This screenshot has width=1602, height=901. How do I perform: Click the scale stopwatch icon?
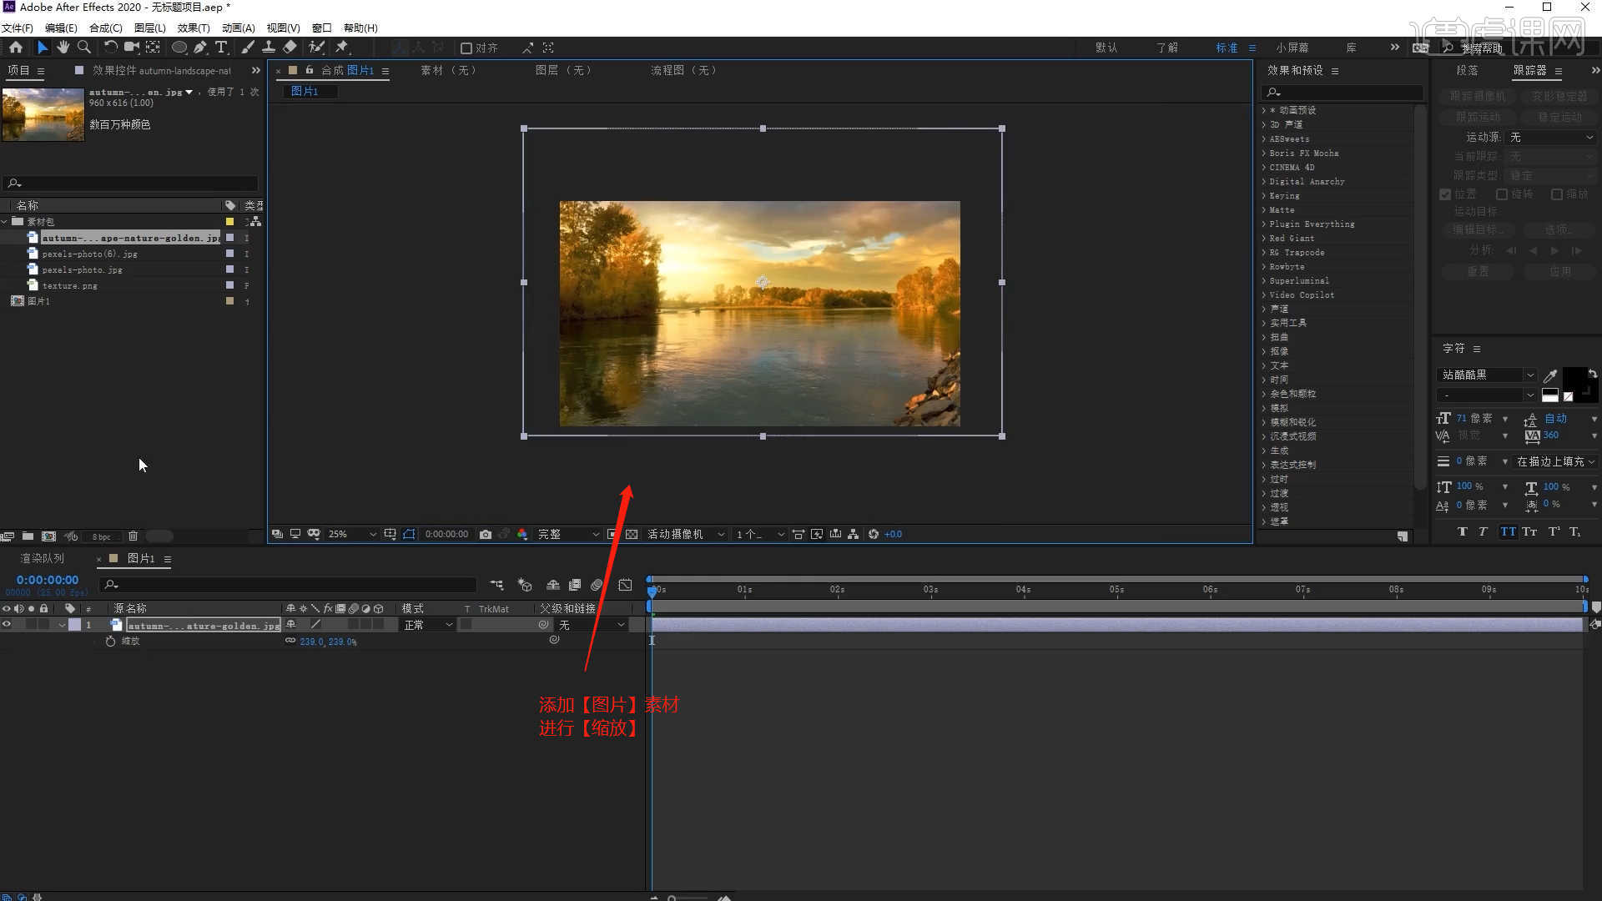(x=110, y=641)
